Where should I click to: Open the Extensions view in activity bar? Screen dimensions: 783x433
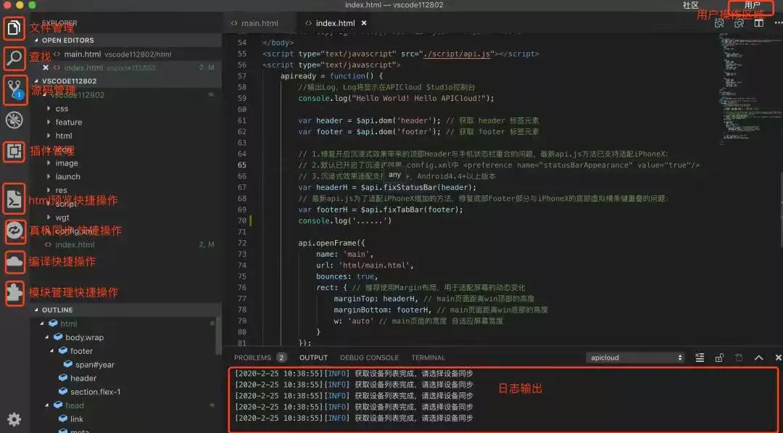tap(14, 151)
